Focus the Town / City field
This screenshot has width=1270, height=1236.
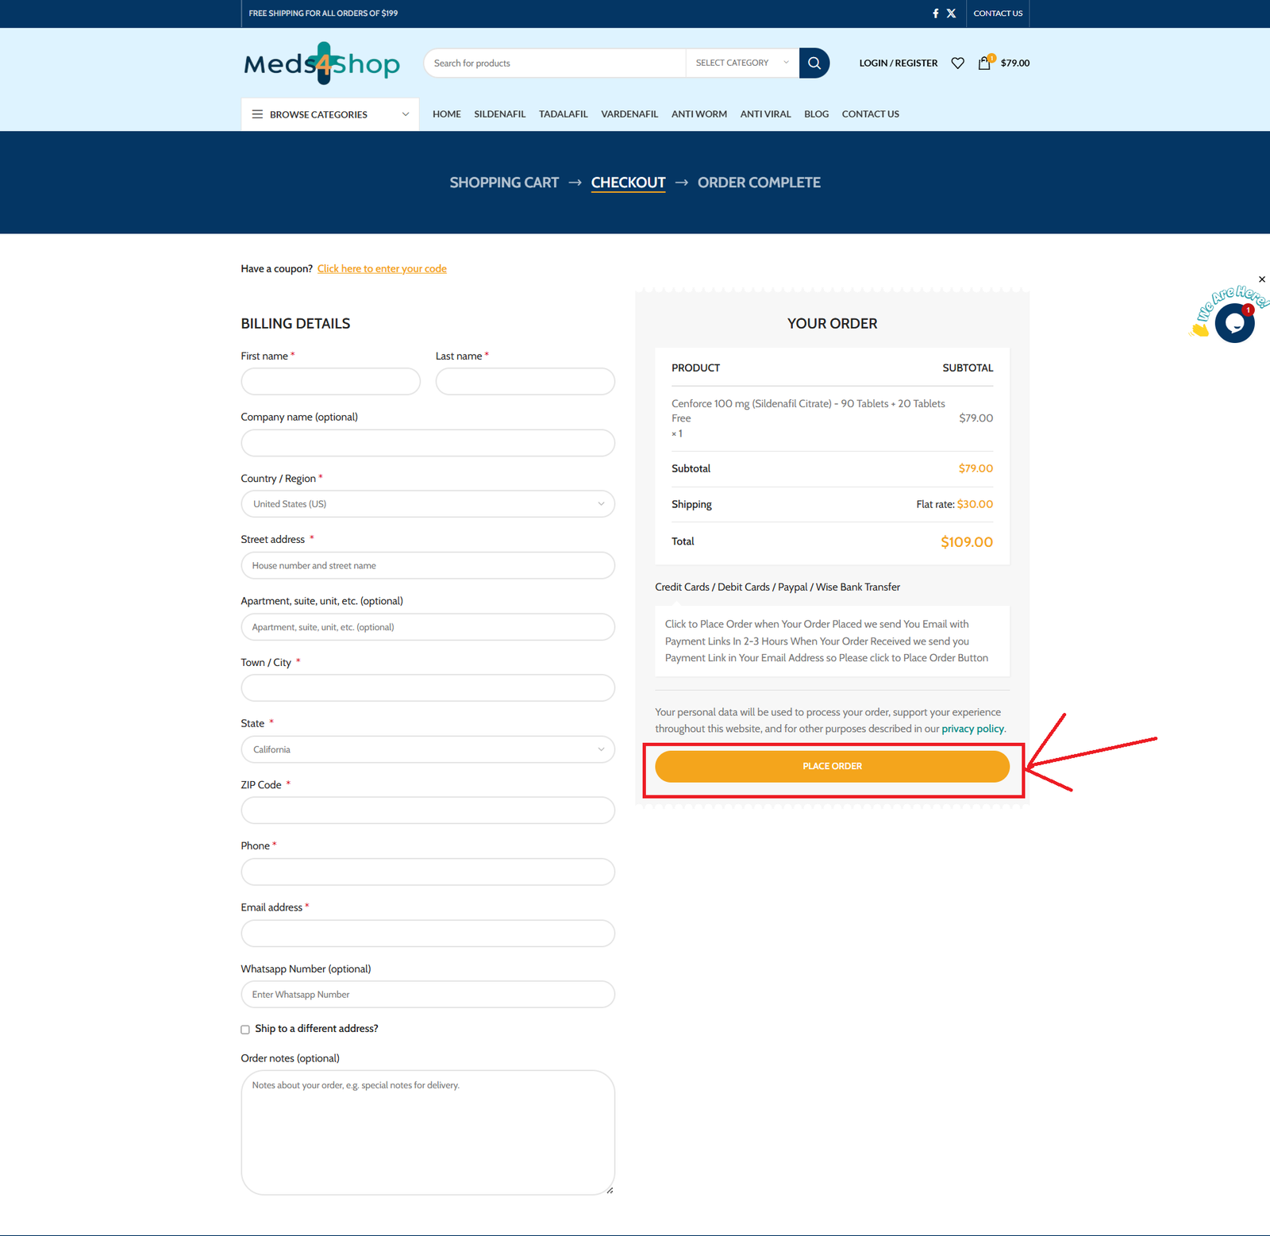(428, 688)
